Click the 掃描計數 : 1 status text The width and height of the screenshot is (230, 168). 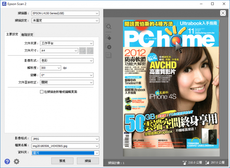coord(116,163)
